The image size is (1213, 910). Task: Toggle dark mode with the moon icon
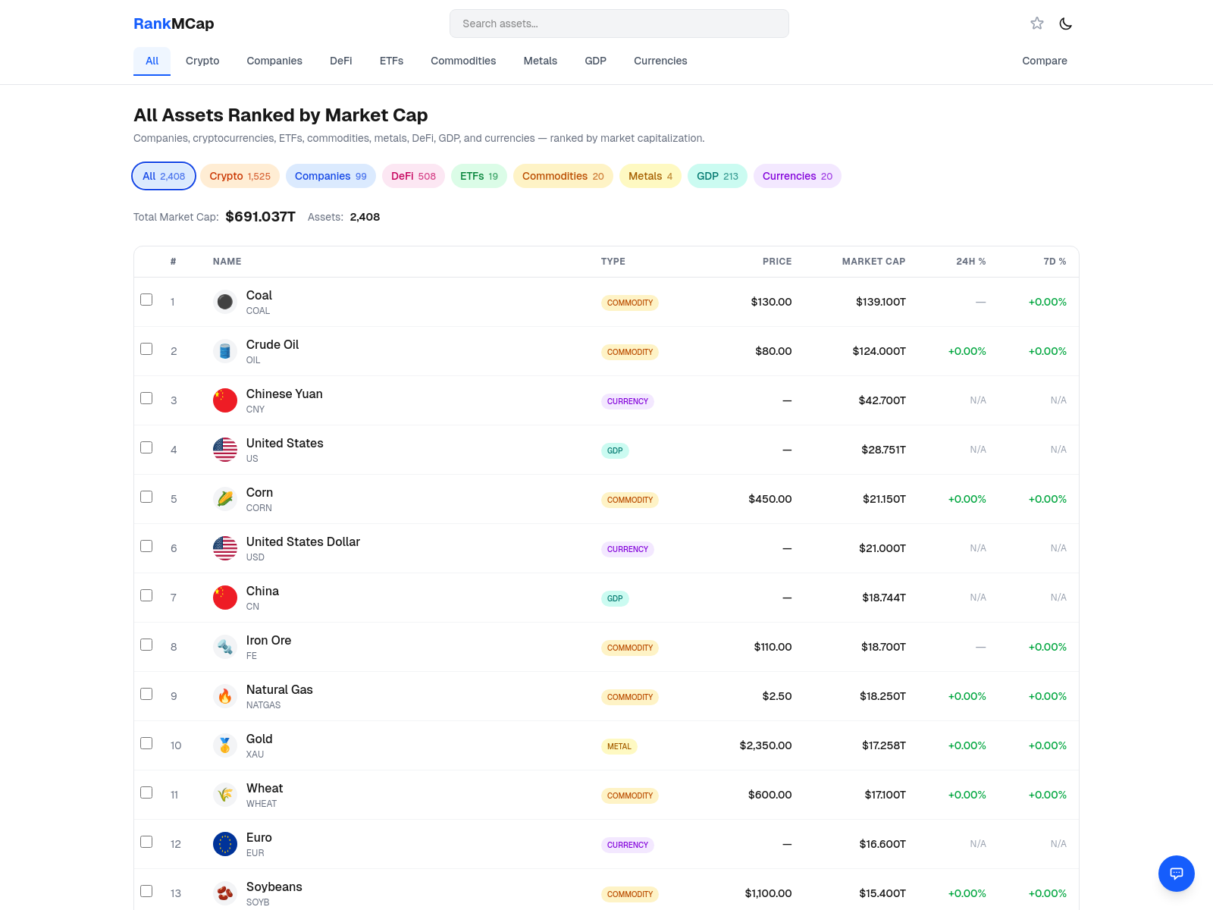pyautogui.click(x=1065, y=24)
